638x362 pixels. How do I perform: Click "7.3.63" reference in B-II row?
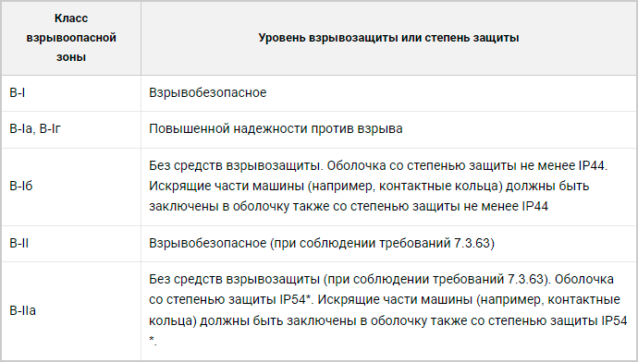(x=472, y=244)
